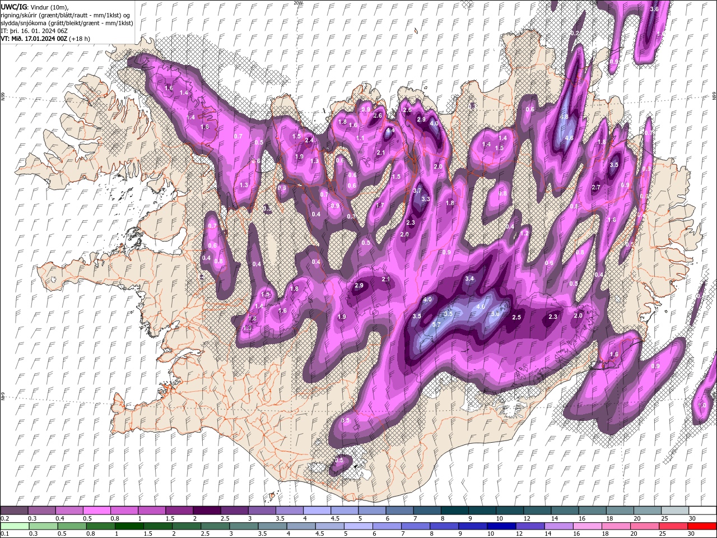Screen dimensions: 717x538
Task: Pick the dark mauve 0.2–0.3 snow scale swatch
Action: click(14, 511)
